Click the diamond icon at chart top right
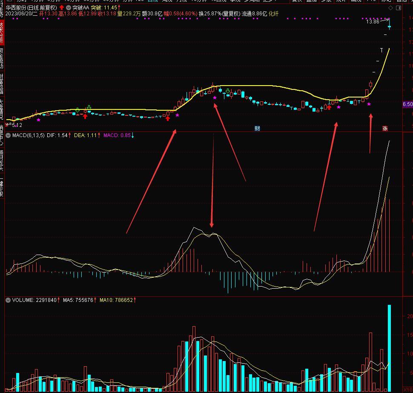The height and width of the screenshot is (393, 413). click(390, 8)
